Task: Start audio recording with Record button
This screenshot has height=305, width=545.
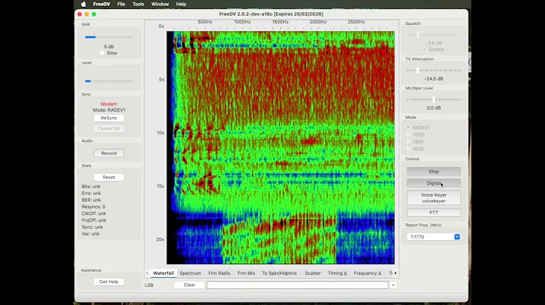Action: (x=109, y=153)
